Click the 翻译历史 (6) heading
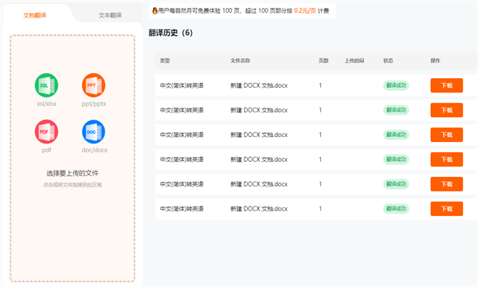The height and width of the screenshot is (287, 478). [x=170, y=33]
